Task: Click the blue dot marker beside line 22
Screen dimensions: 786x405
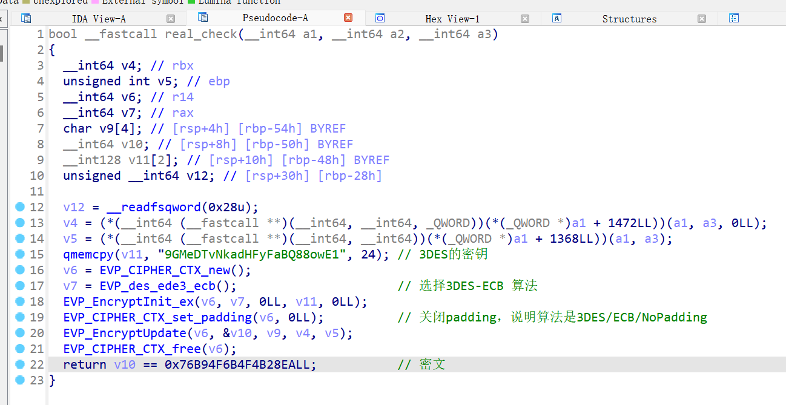Action: pos(19,364)
